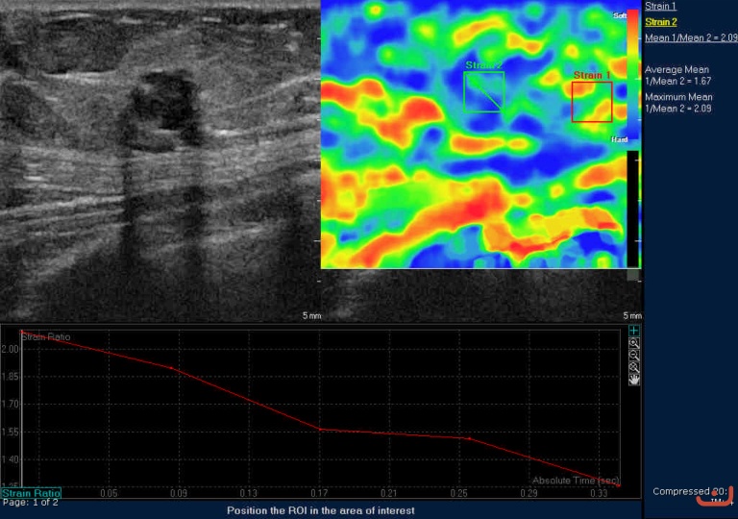Viewport: 738px width, 519px height.
Task: Click the last curve point at 0.33 sec
Action: click(x=618, y=485)
